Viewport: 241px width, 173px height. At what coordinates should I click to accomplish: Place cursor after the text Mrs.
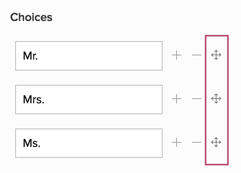(45, 100)
